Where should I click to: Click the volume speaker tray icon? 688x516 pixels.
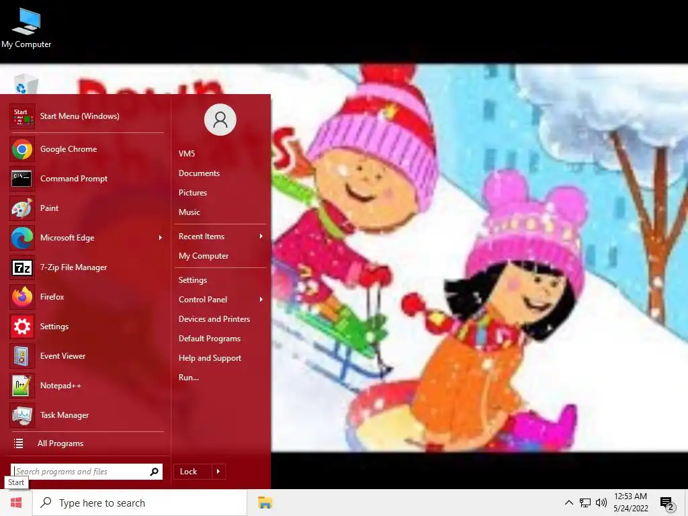coord(601,503)
